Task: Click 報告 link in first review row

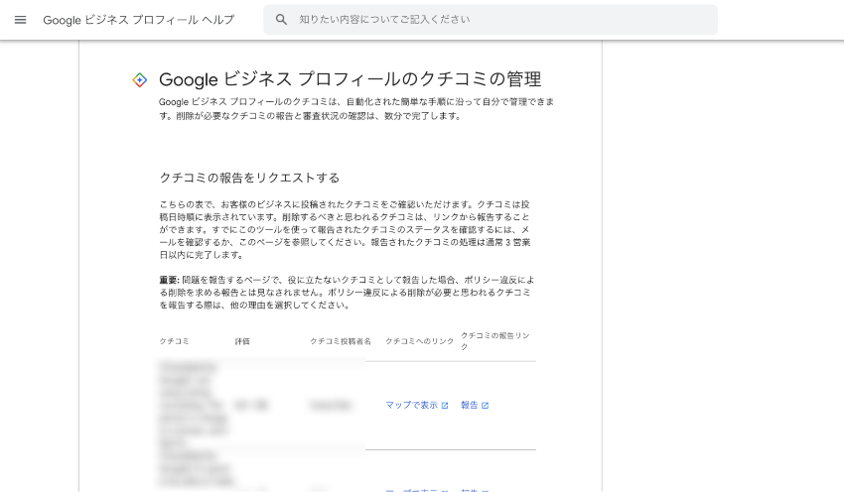Action: (x=475, y=405)
